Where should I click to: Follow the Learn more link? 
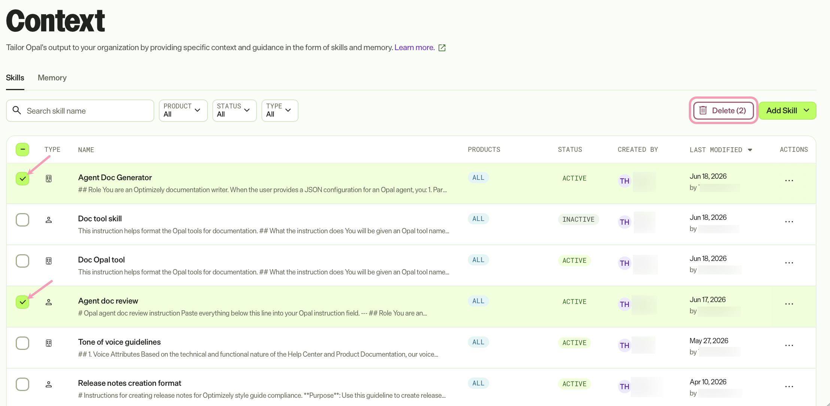tap(414, 47)
